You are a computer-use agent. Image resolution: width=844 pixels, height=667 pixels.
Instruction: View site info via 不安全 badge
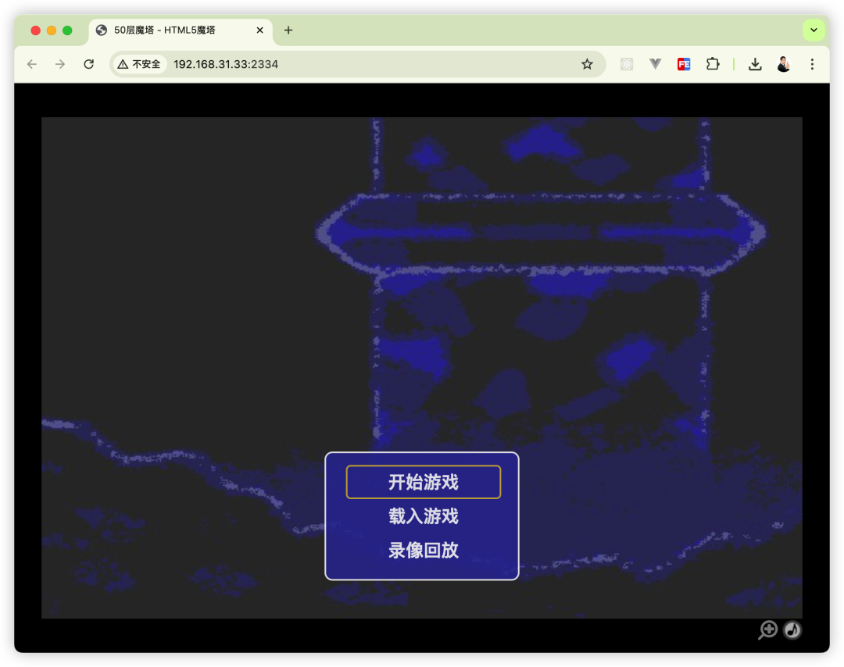click(139, 64)
